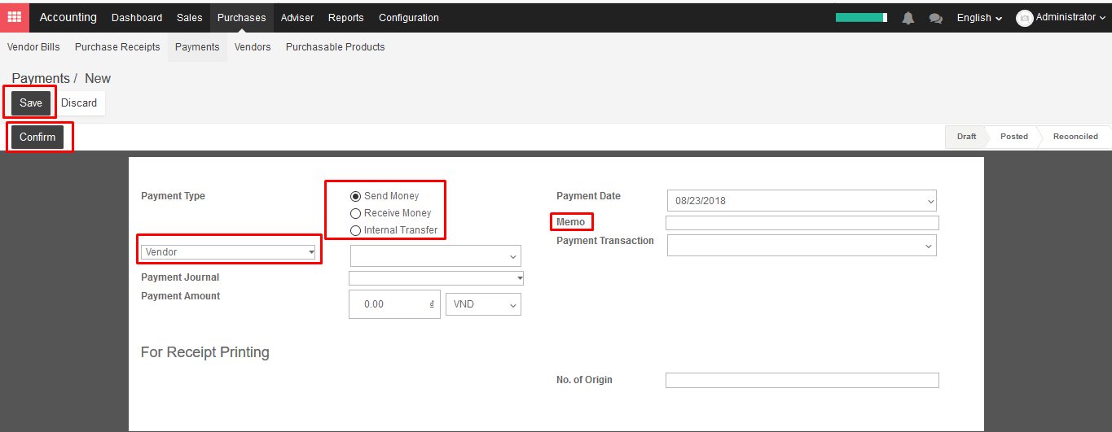Expand the Payment Transaction dropdown
1112x432 pixels.
[x=802, y=245]
